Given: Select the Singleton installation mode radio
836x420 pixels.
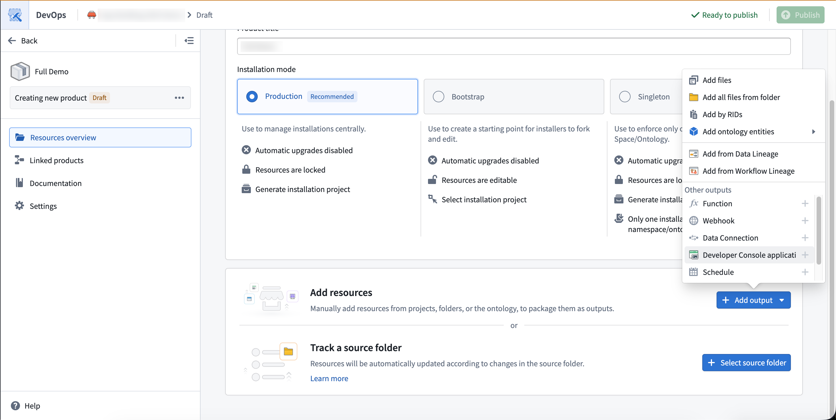Looking at the screenshot, I should point(625,97).
